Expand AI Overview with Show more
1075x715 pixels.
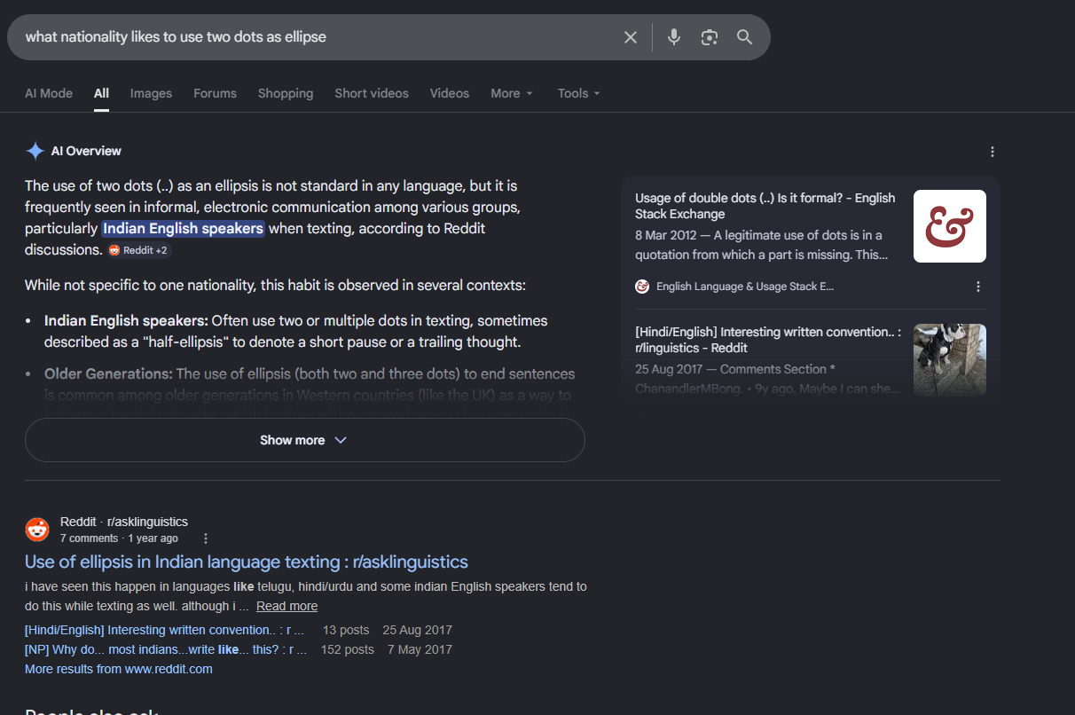click(304, 440)
